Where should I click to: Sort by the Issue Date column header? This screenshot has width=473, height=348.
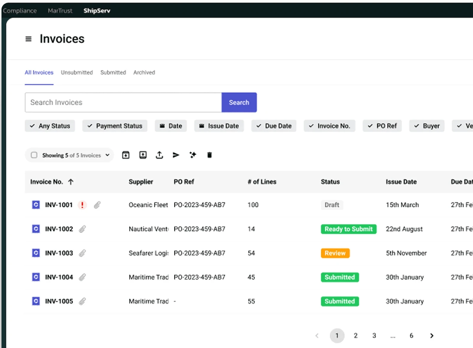401,182
